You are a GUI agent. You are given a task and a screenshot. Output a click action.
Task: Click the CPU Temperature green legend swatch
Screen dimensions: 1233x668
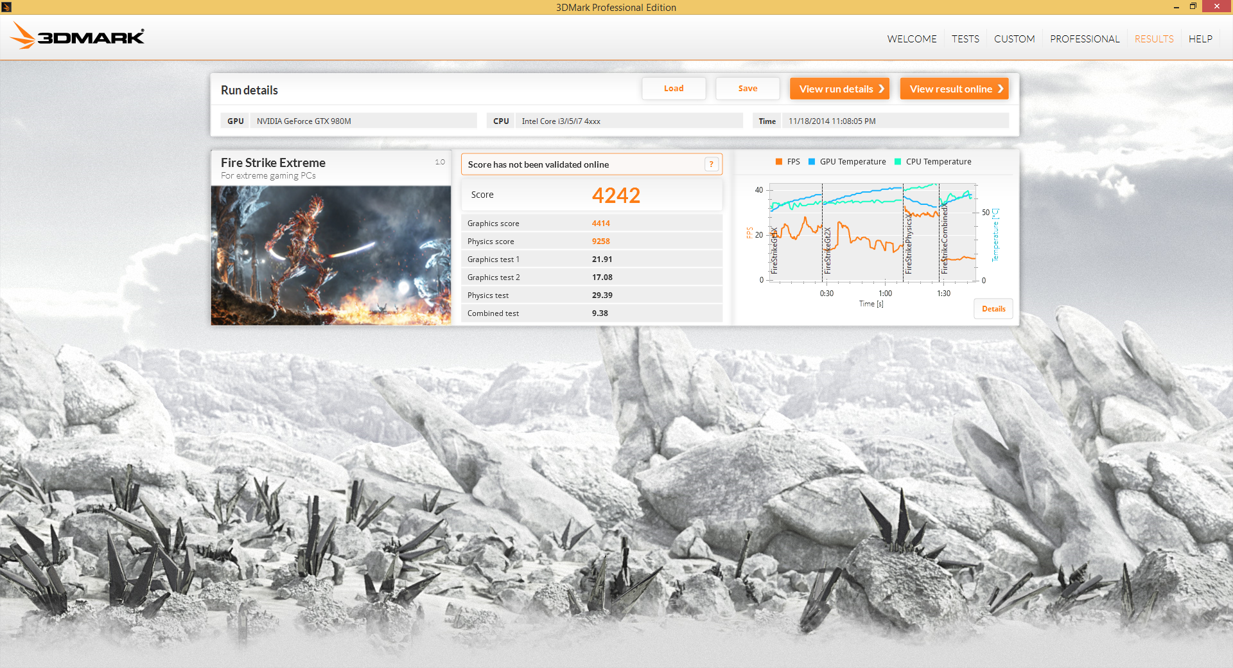pyautogui.click(x=898, y=162)
